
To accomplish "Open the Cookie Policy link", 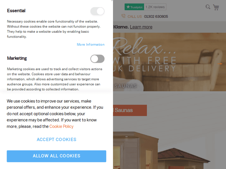I will point(61,126).
